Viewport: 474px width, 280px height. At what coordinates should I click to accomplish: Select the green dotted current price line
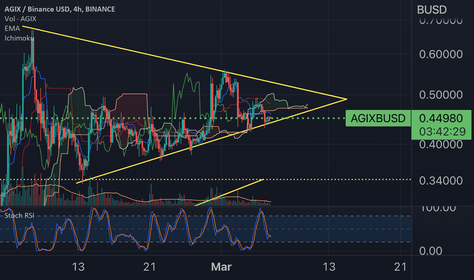172,118
